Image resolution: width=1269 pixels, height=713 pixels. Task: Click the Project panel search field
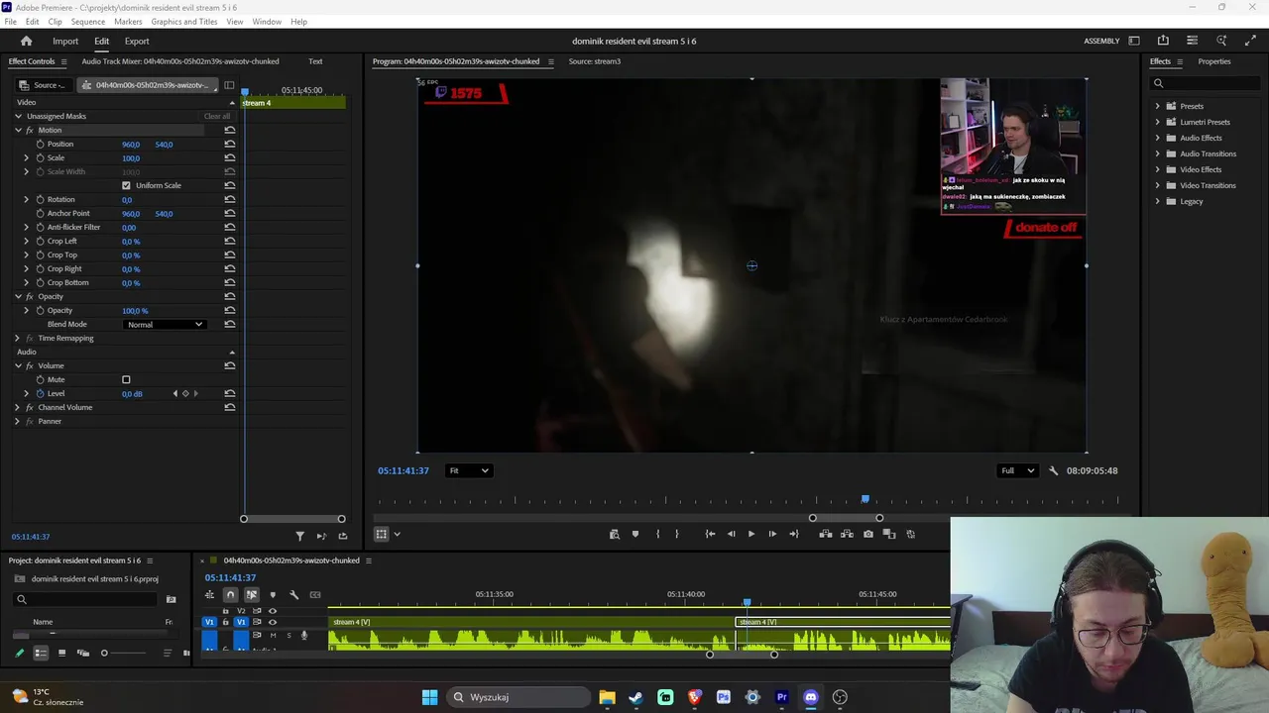click(86, 599)
